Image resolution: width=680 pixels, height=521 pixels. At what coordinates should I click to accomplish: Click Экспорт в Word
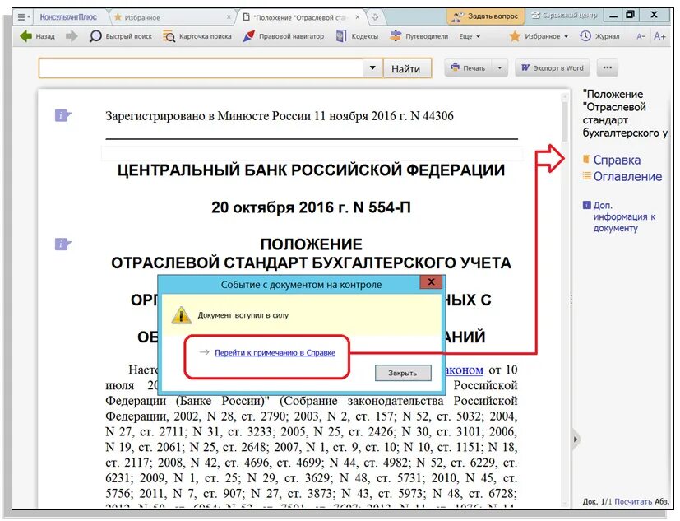(x=552, y=67)
